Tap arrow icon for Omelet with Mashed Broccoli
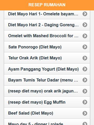94x125 pixels. point(85,36)
